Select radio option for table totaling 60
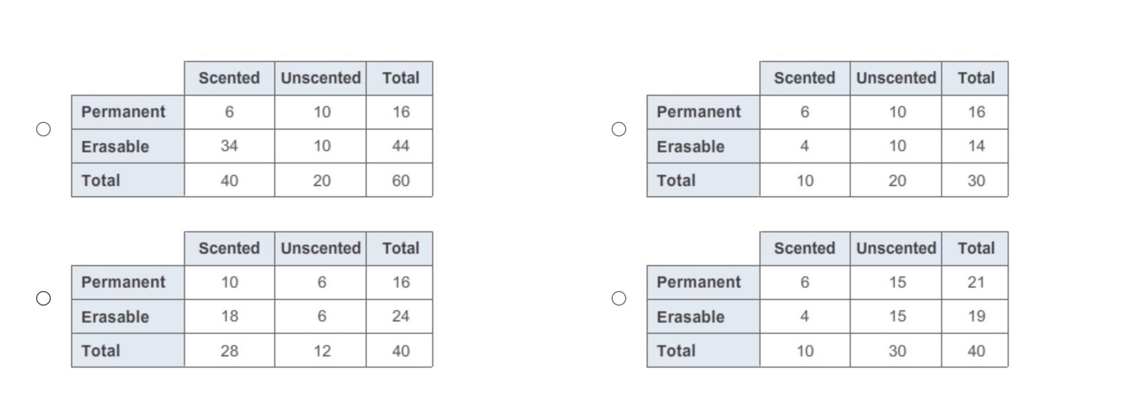The width and height of the screenshot is (1125, 397). pyautogui.click(x=43, y=129)
